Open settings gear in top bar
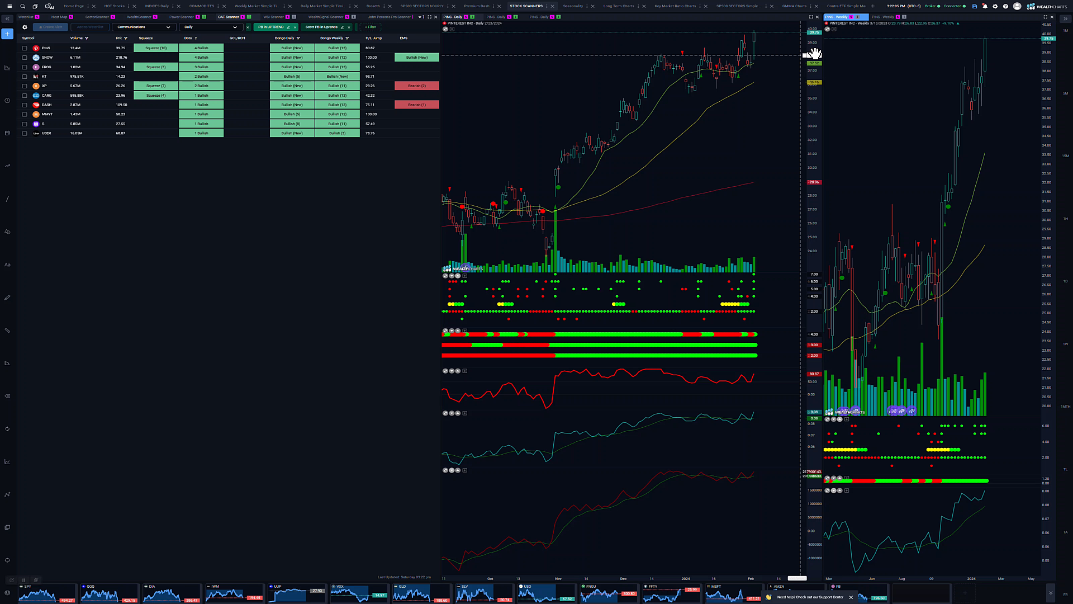 coord(995,6)
